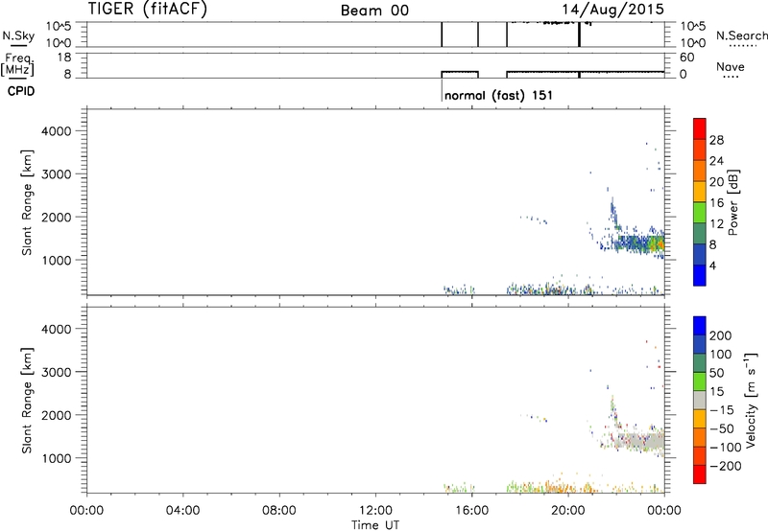Click the red bottom Velocity colorbar swatch

[700, 474]
